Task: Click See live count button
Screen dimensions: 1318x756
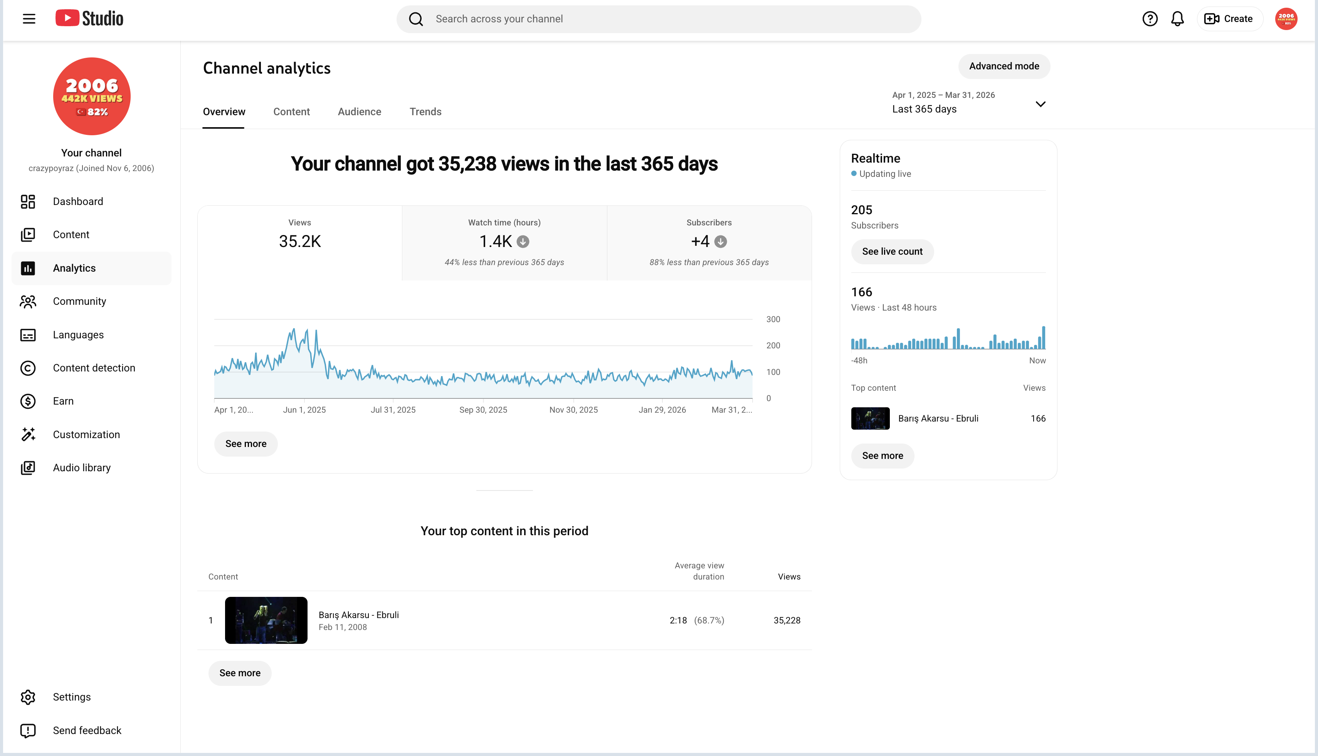Action: 892,252
